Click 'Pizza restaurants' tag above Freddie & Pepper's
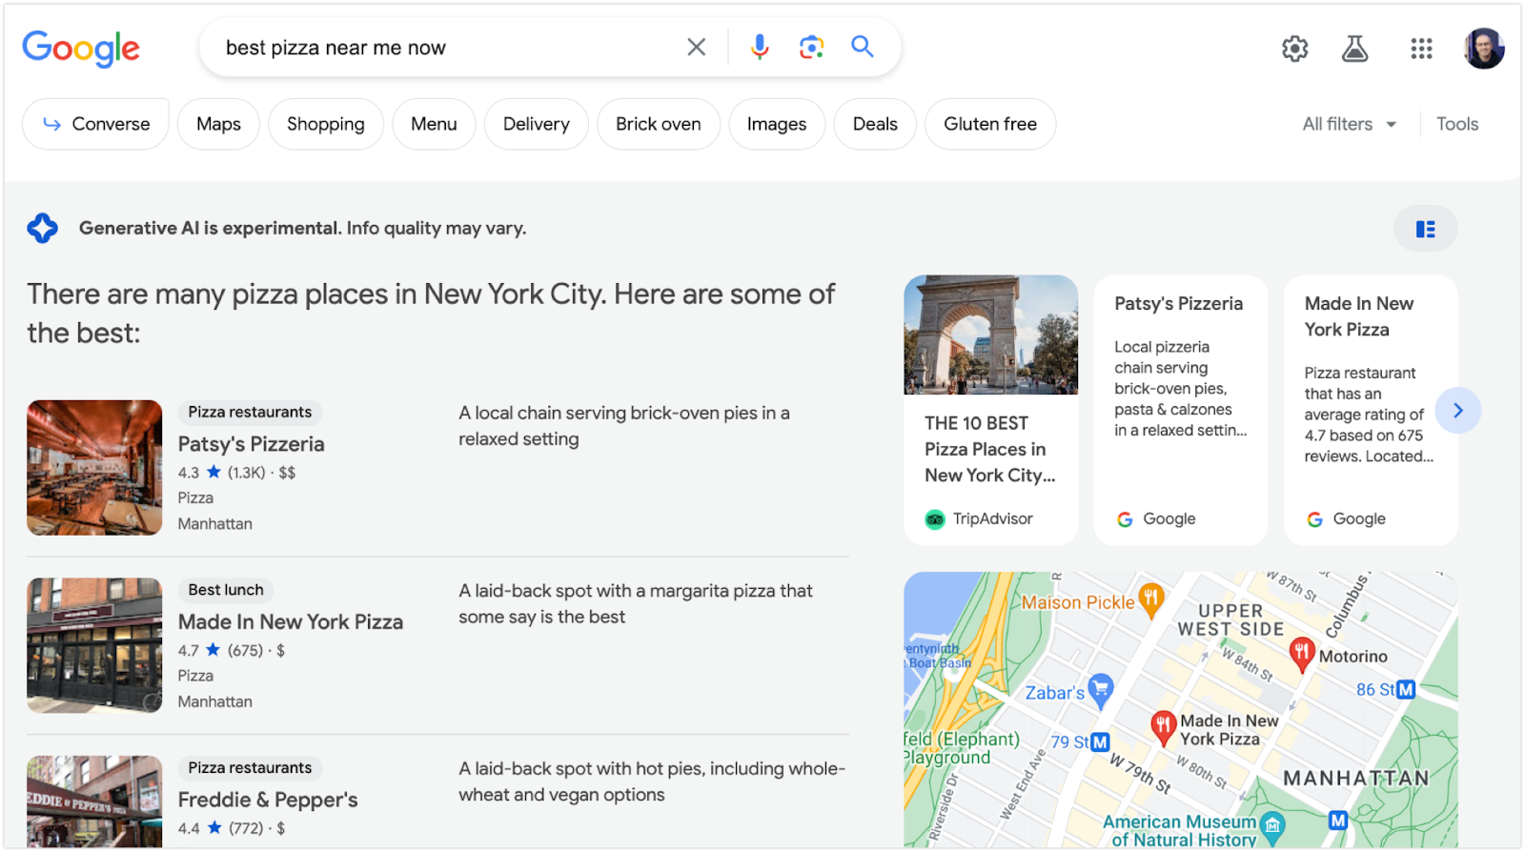This screenshot has width=1525, height=852. click(x=250, y=768)
